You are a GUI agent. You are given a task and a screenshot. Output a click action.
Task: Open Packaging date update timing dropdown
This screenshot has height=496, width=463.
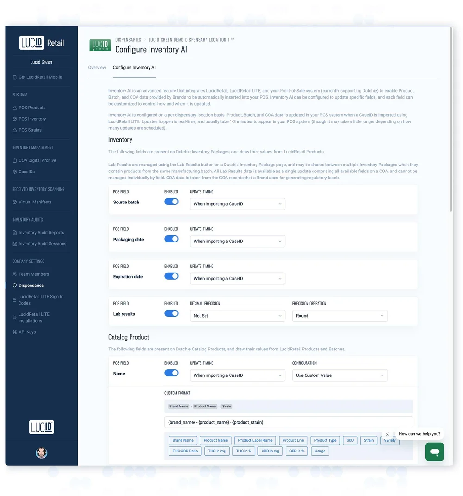pos(238,242)
